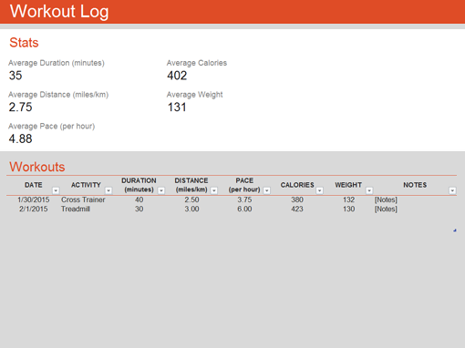The width and height of the screenshot is (465, 348).
Task: Click the DATE column header
Action: [x=34, y=185]
